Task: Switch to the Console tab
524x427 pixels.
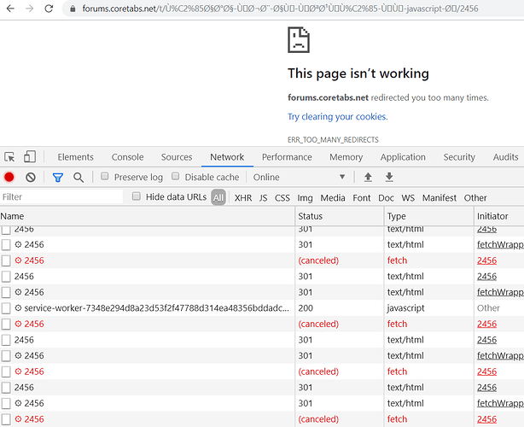Action: pos(127,157)
